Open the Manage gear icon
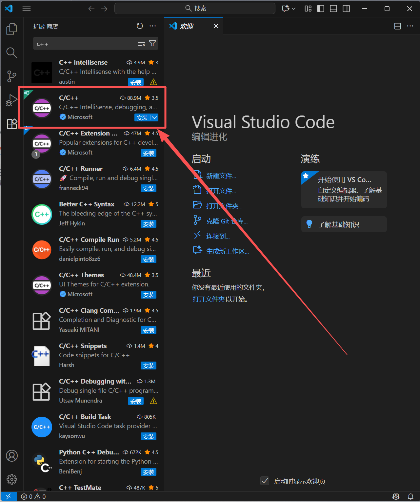 pyautogui.click(x=12, y=479)
